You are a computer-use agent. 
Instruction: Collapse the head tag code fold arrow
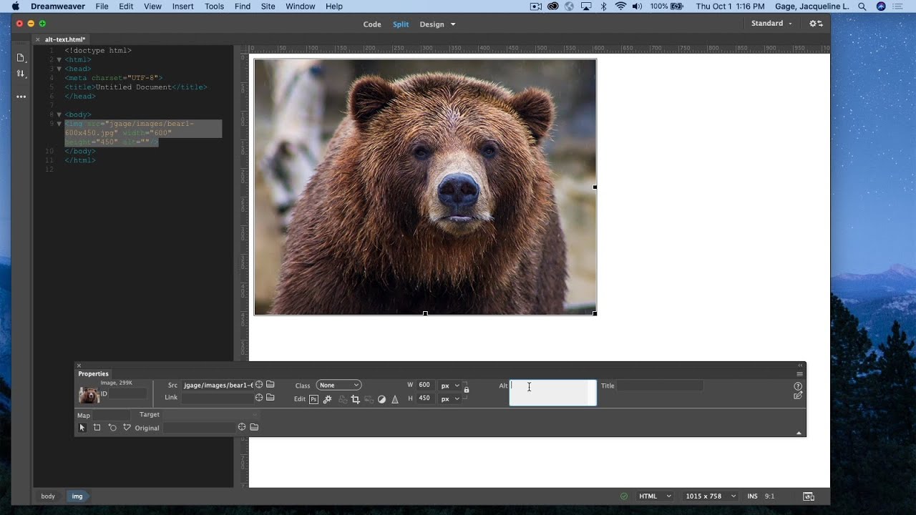tap(59, 69)
